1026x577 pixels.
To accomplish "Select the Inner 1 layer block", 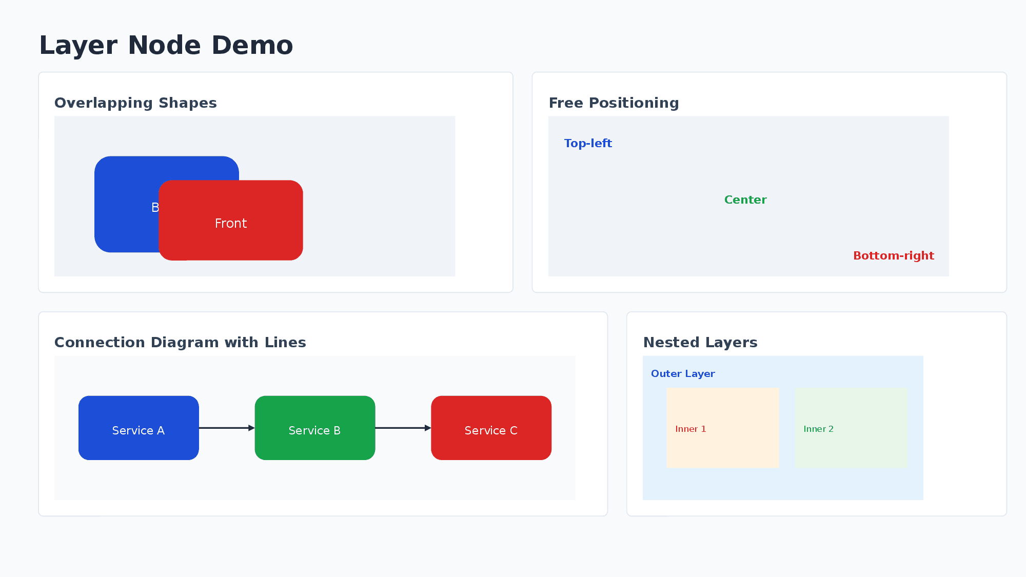I will pyautogui.click(x=722, y=428).
